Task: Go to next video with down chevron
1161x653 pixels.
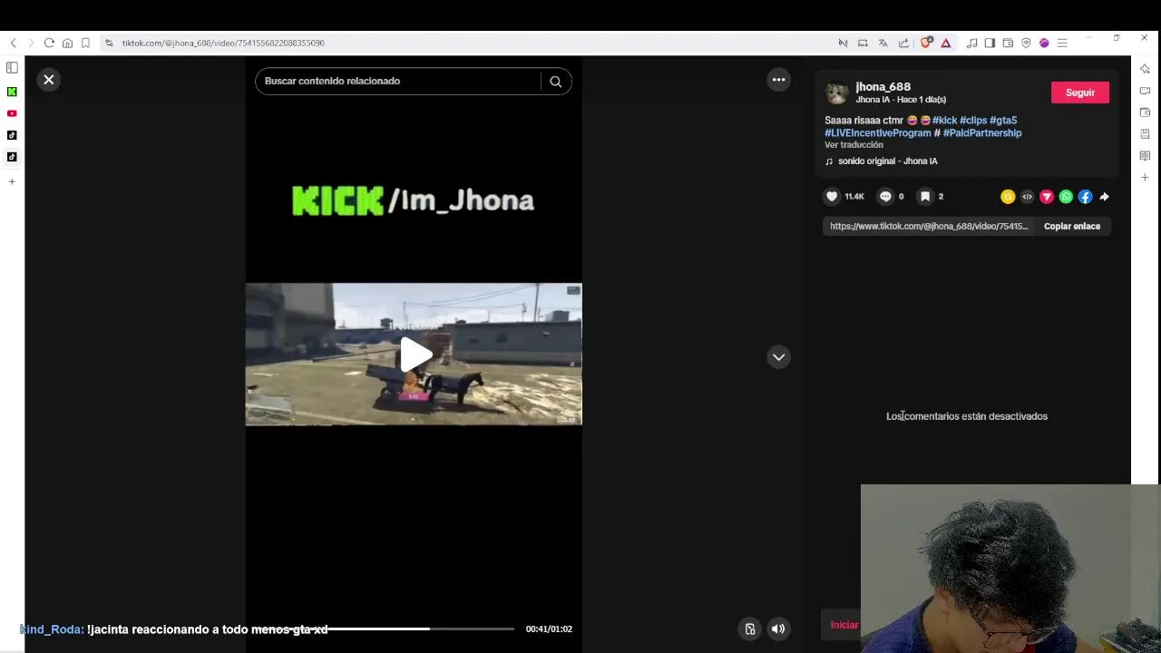Action: (x=778, y=356)
